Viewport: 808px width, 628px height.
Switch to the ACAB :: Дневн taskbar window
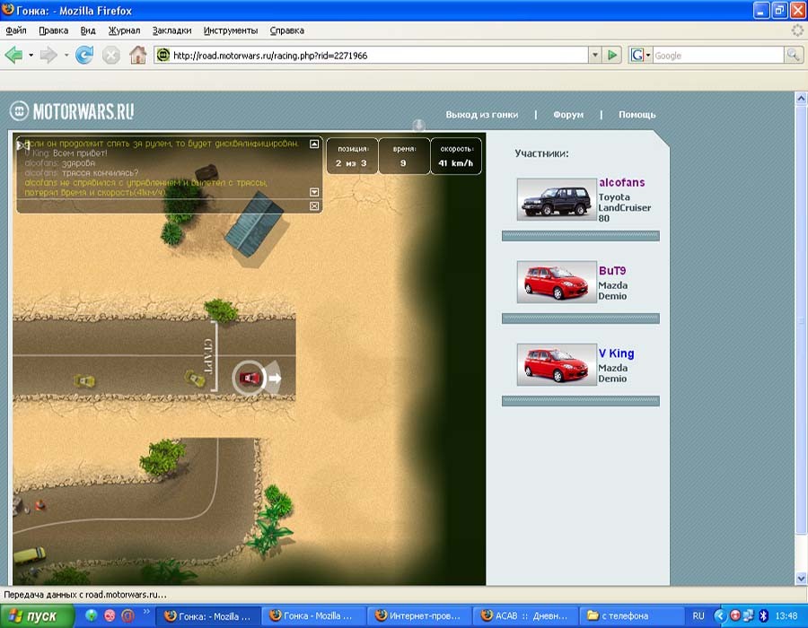click(524, 615)
